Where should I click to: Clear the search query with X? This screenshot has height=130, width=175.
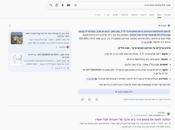pos(76,5)
